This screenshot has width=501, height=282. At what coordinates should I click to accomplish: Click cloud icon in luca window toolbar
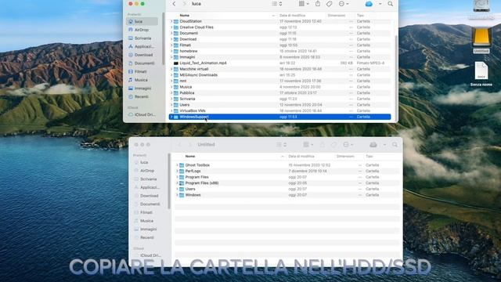pos(369,4)
